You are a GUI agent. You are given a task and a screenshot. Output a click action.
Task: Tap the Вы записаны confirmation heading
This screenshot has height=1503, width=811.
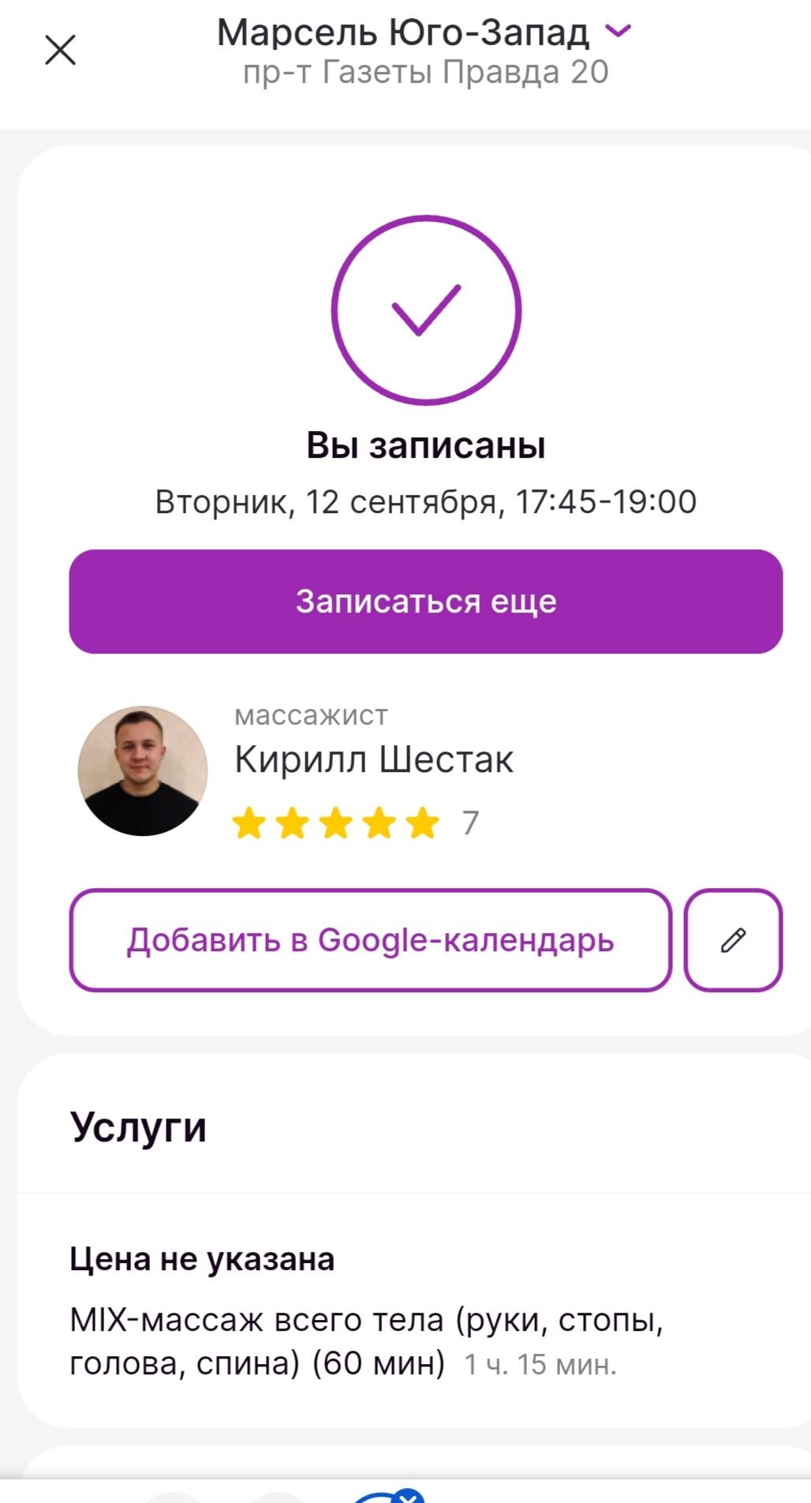[426, 445]
